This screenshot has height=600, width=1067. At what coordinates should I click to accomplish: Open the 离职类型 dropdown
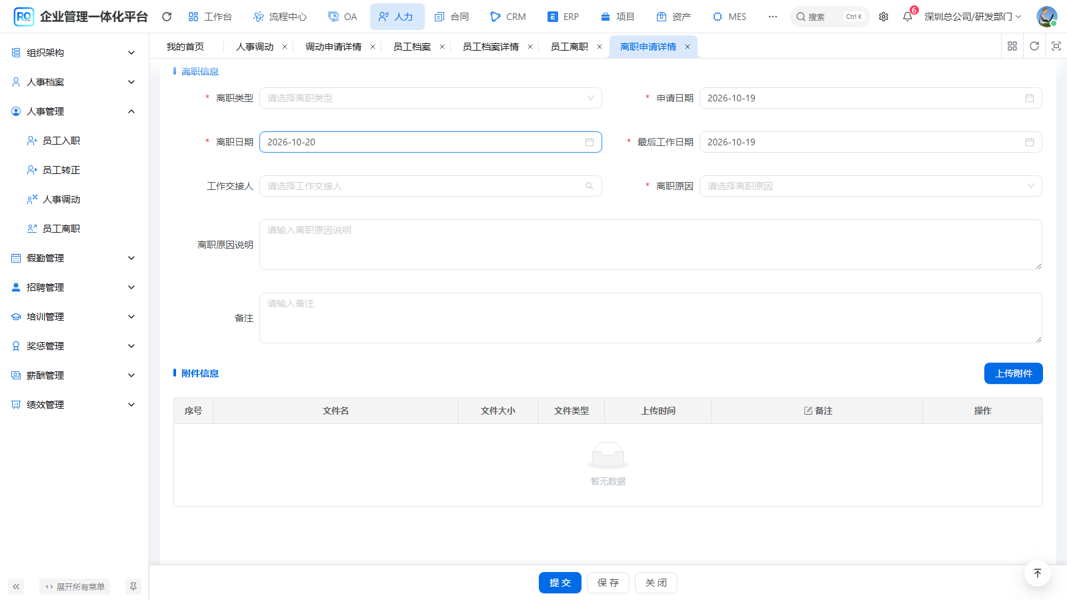click(431, 98)
